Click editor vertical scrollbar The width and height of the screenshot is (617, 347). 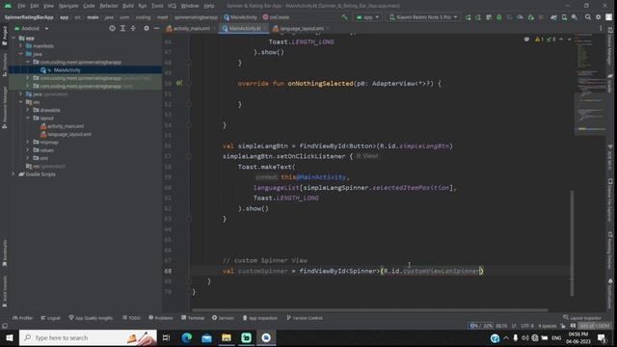[572, 243]
